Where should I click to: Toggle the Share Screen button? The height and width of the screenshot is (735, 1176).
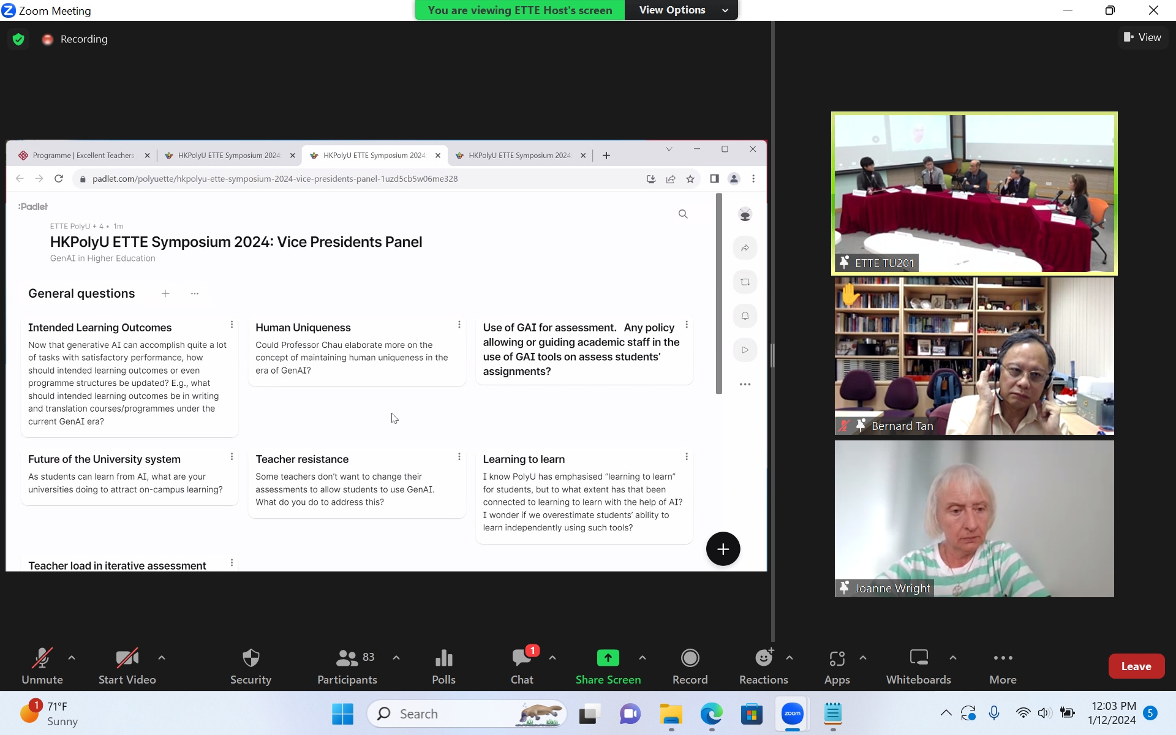(x=608, y=666)
